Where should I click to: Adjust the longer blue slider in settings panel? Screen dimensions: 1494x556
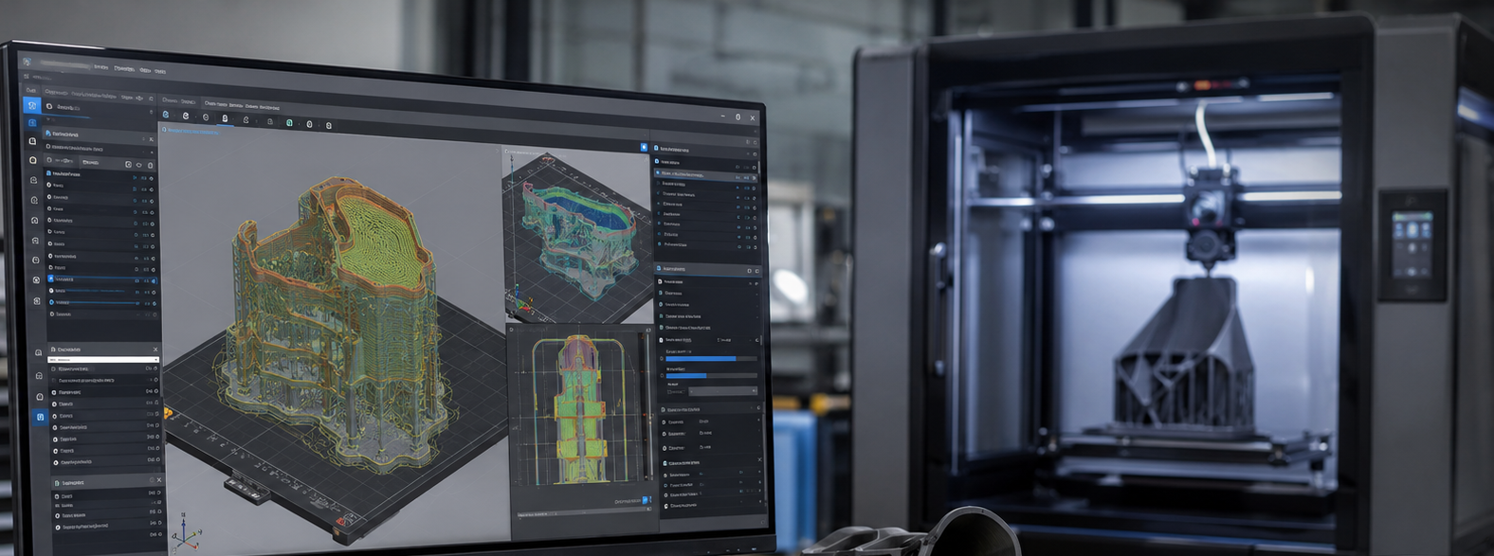[711, 359]
